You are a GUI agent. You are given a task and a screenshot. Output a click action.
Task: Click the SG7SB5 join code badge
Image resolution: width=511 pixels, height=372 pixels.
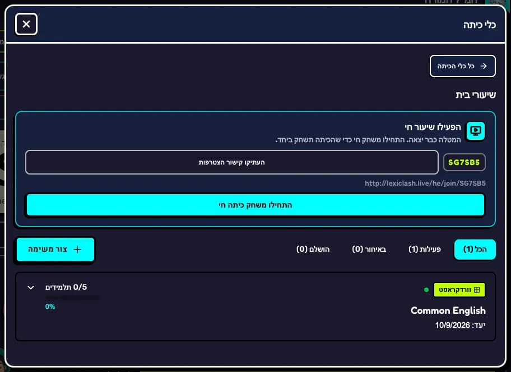(464, 162)
